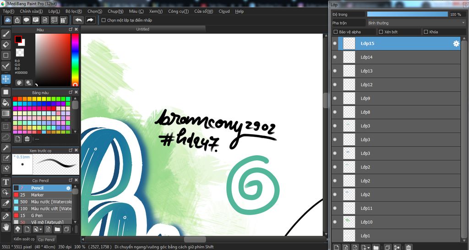
Task: Select the Brush tool in the toolbar
Action: [x=5, y=34]
